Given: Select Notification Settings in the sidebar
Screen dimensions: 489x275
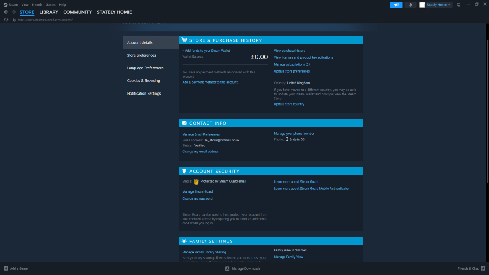Looking at the screenshot, I should [x=144, y=94].
